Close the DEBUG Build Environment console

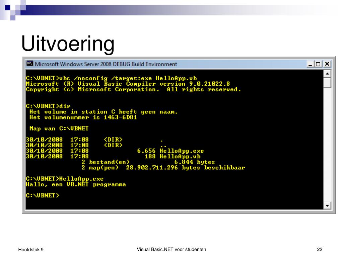[x=327, y=64]
